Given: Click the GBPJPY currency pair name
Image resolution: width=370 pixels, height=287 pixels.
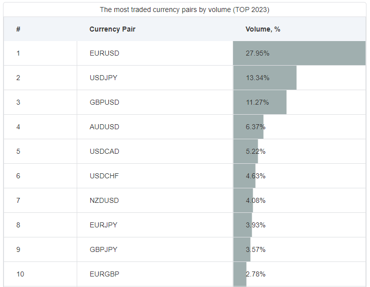Looking at the screenshot, I should point(103,249).
